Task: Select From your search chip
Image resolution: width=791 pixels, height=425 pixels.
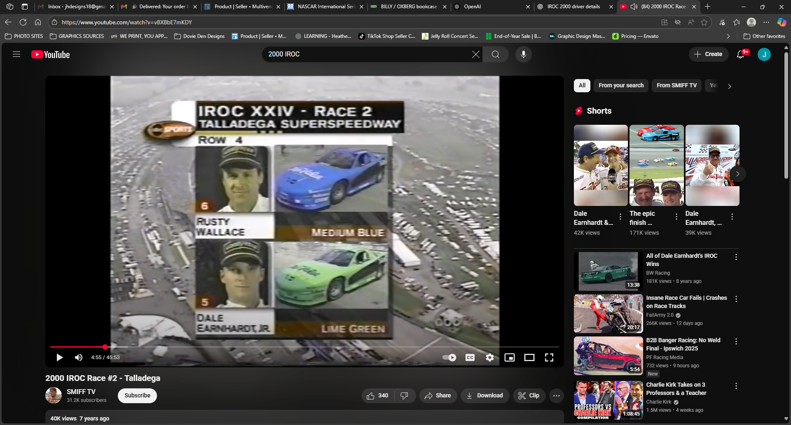Action: [621, 86]
